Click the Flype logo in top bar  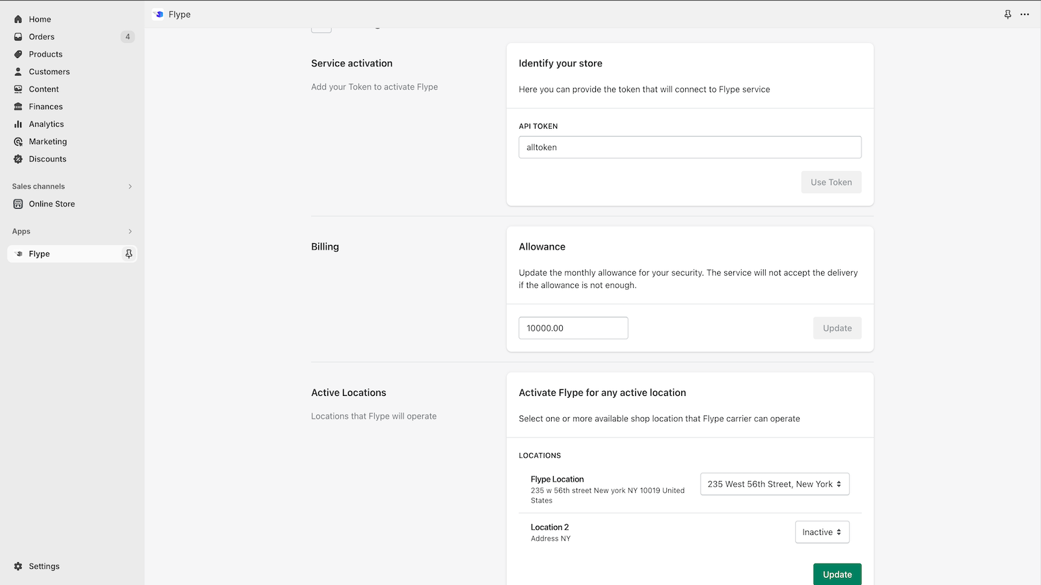click(x=158, y=14)
